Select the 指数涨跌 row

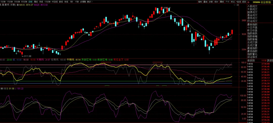pos(252,33)
